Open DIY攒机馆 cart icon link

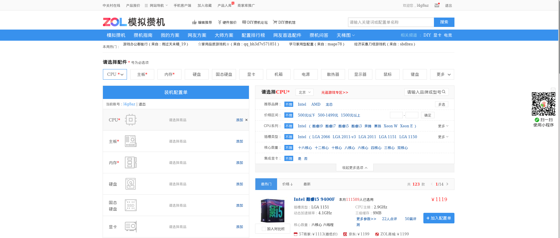click(x=284, y=22)
